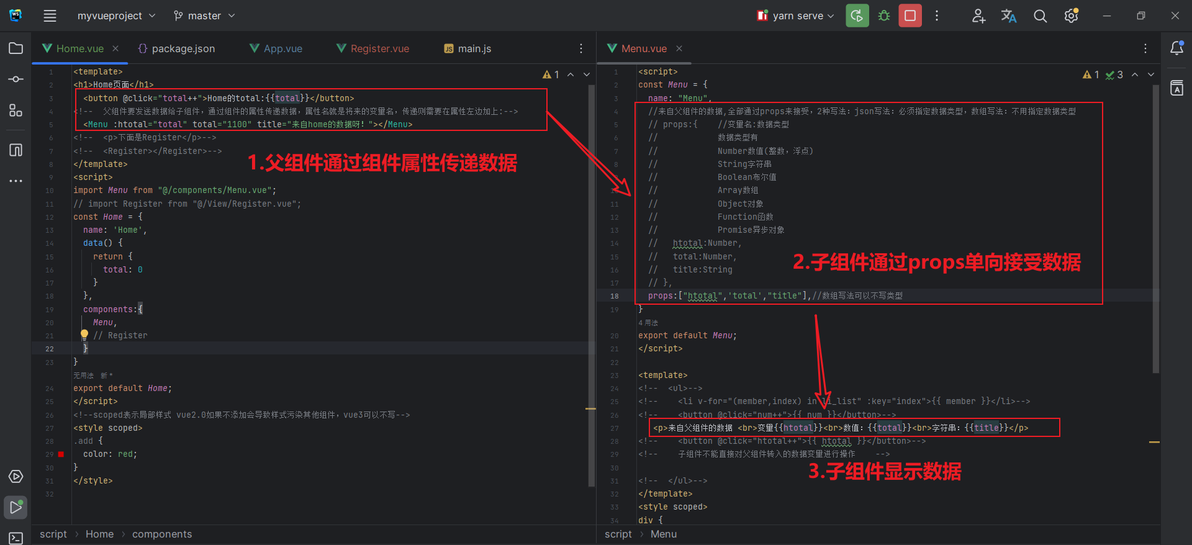Click 'script' breadcrumb in right editor
The height and width of the screenshot is (545, 1192).
[x=618, y=534]
